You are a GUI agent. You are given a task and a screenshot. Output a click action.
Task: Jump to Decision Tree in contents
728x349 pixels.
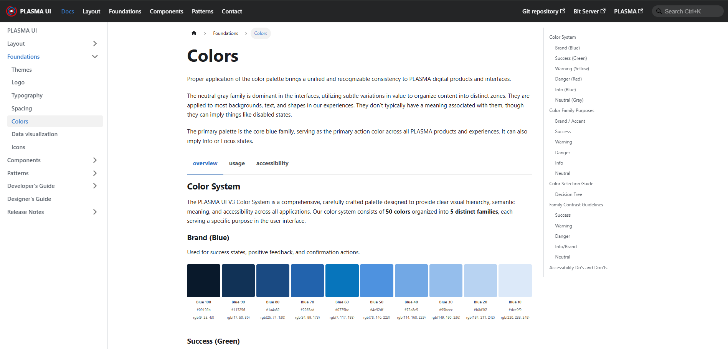568,194
